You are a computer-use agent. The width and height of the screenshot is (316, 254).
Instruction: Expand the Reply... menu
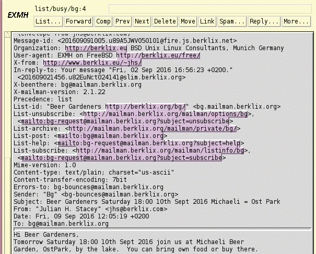point(264,21)
